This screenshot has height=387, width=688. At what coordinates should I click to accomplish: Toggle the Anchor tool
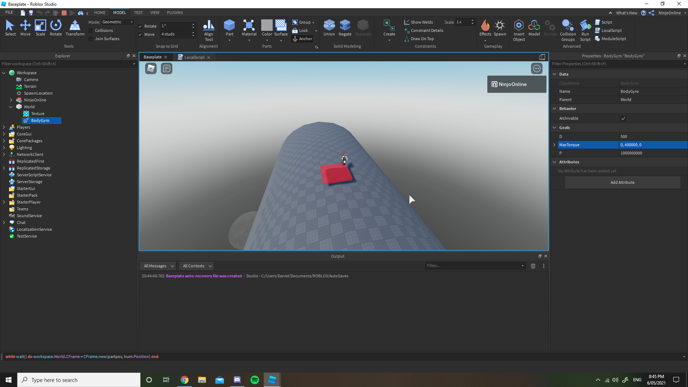302,39
